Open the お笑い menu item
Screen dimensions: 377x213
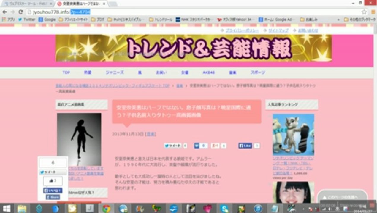pos(161,72)
